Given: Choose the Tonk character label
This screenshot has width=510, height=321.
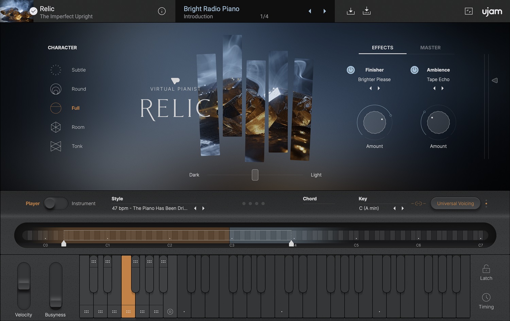Looking at the screenshot, I should (x=77, y=146).
